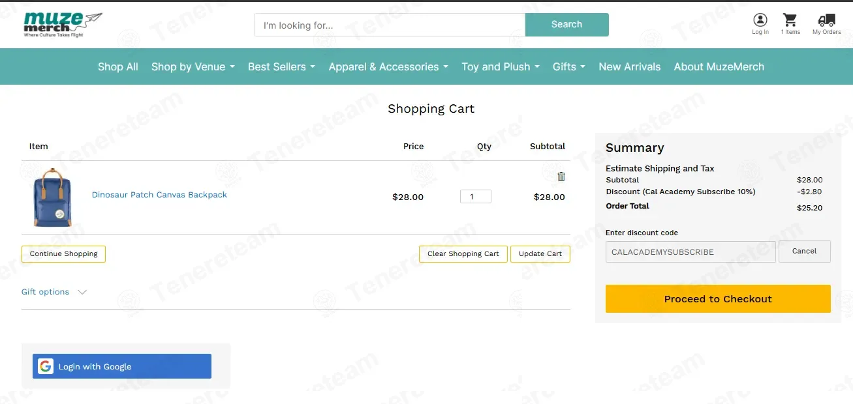
Task: Open the Dinosaur Patch Canvas Backpack thumbnail
Action: pos(52,197)
